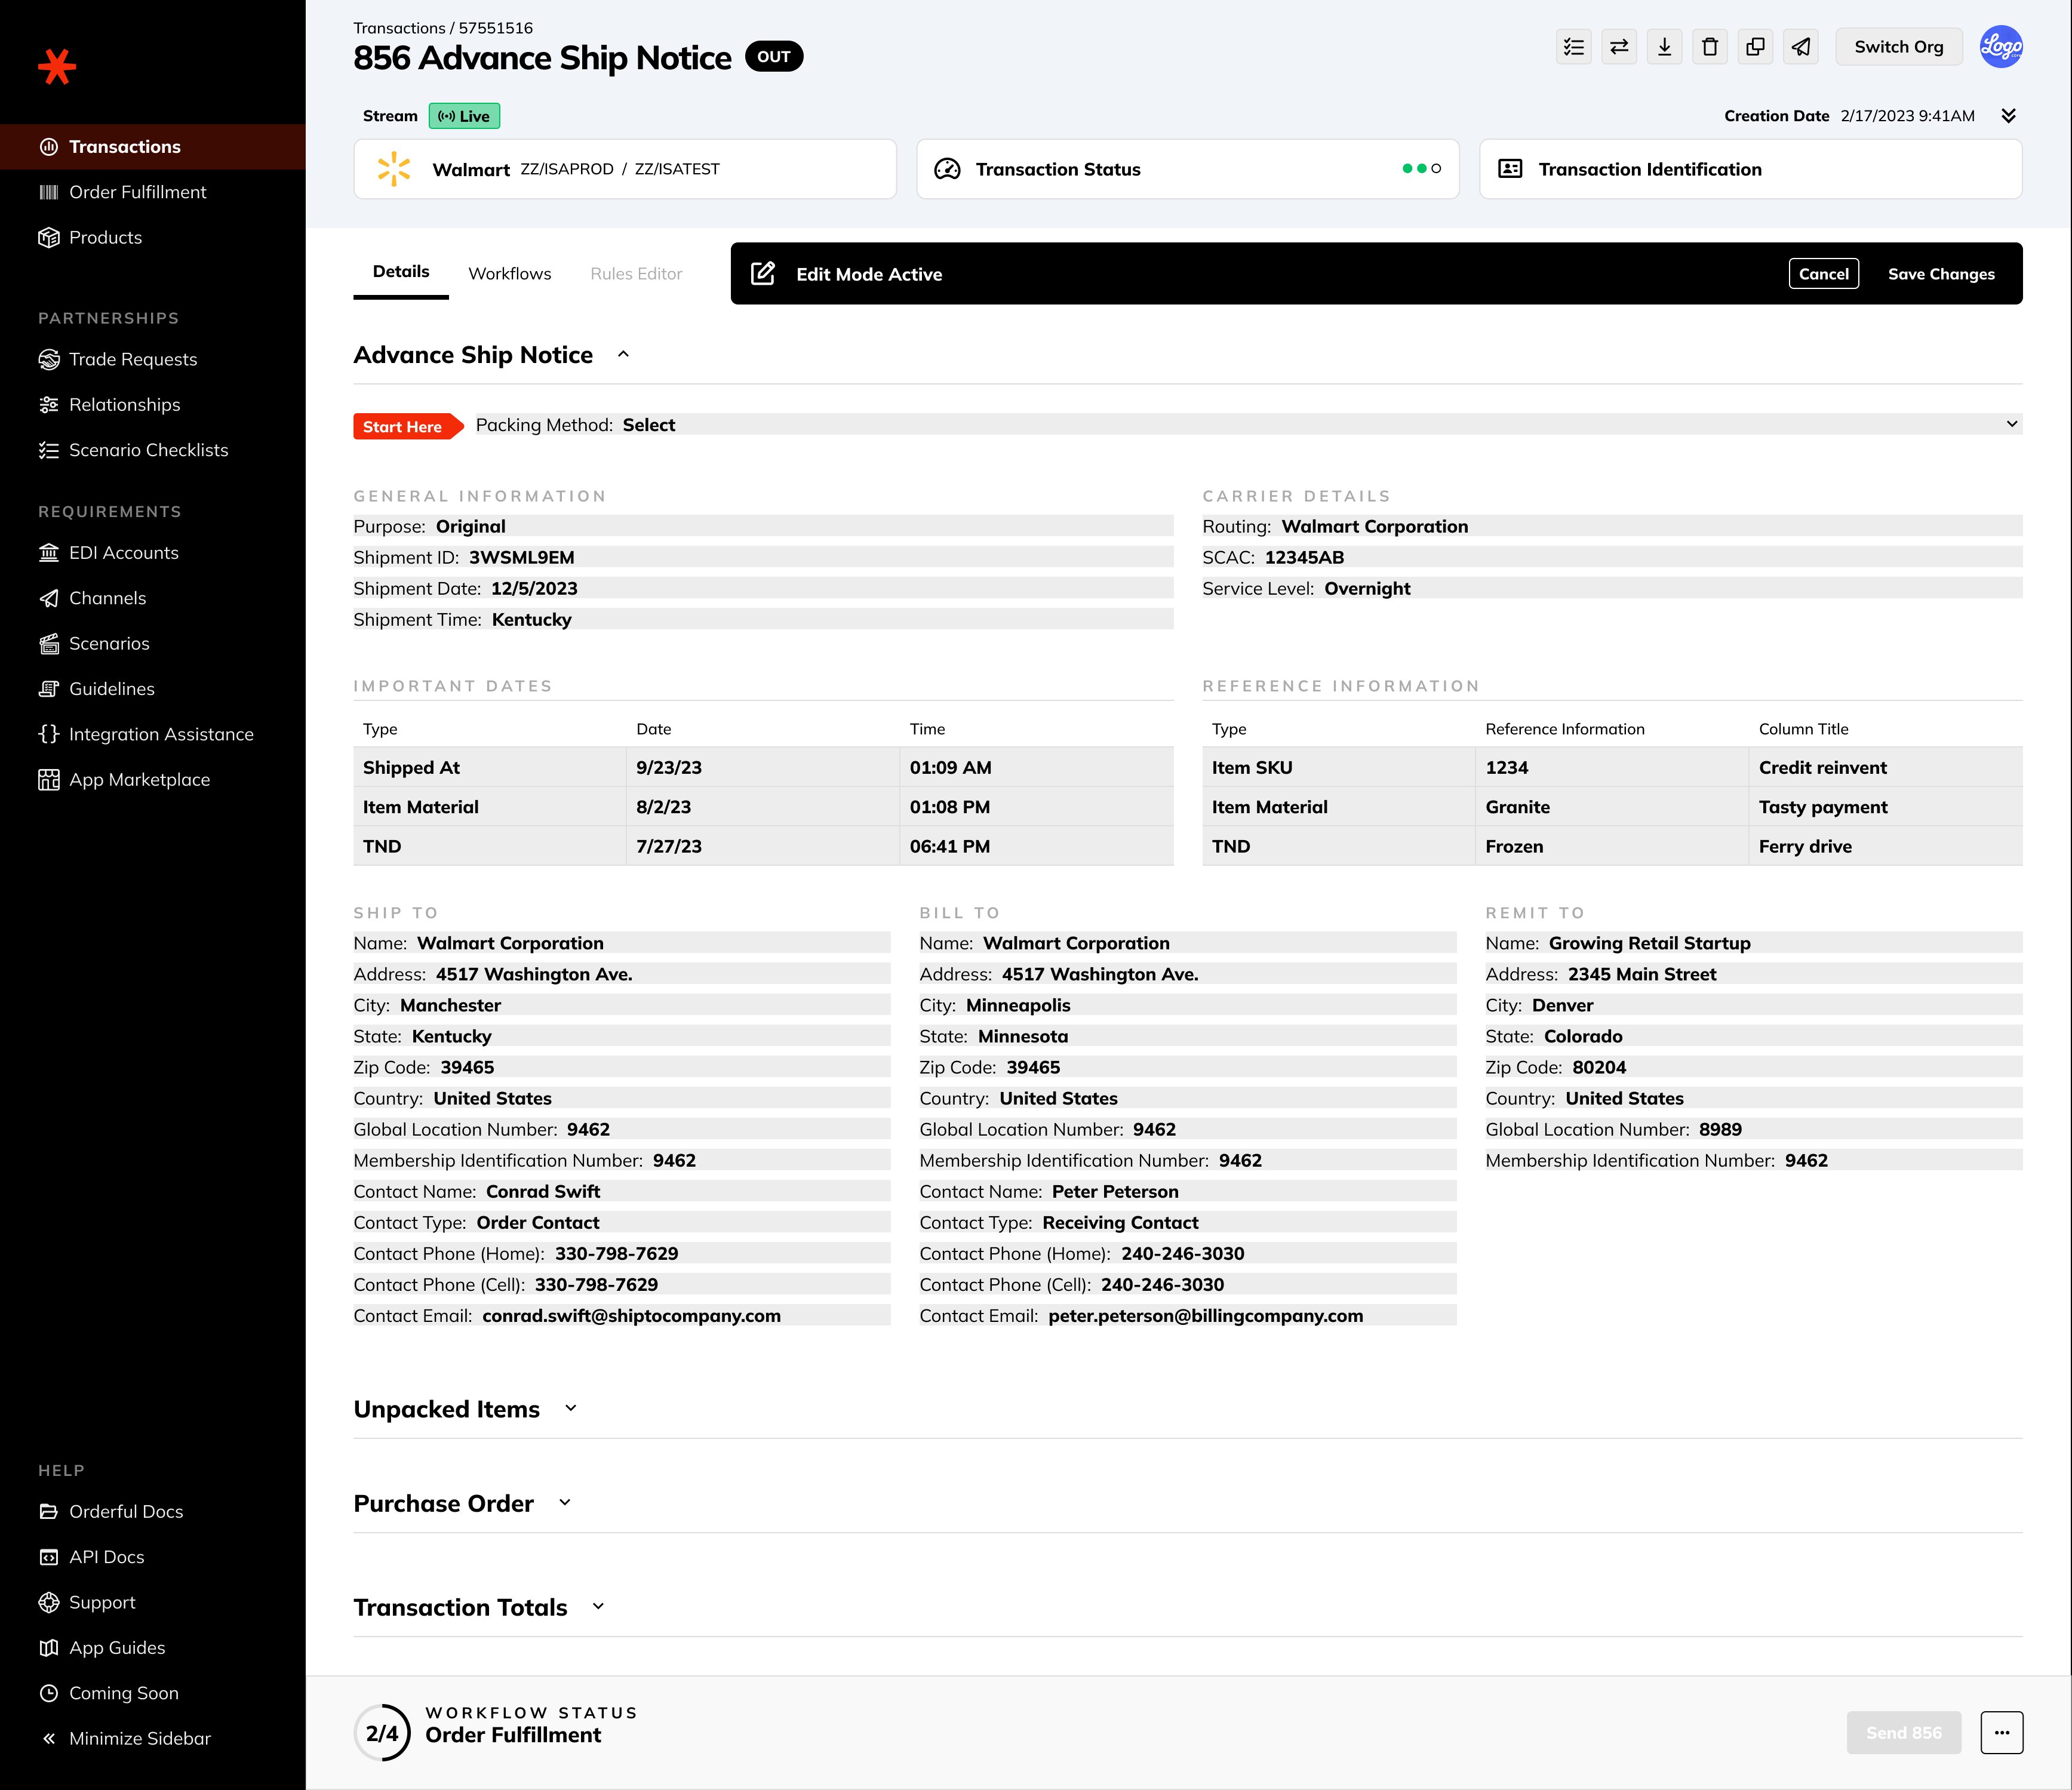The height and width of the screenshot is (1790, 2072).
Task: Click the Minimize Sidebar double-chevron icon
Action: pos(49,1738)
